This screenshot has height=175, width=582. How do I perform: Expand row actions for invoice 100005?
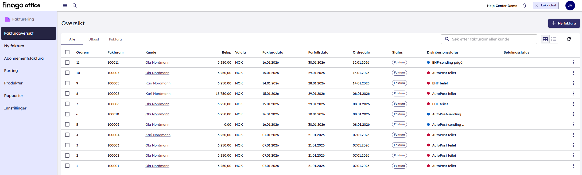[573, 83]
